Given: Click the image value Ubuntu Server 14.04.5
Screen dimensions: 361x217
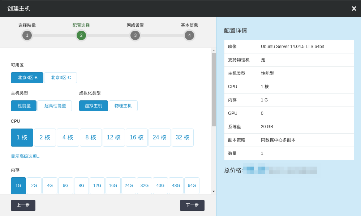Looking at the screenshot, I should 292,47.
